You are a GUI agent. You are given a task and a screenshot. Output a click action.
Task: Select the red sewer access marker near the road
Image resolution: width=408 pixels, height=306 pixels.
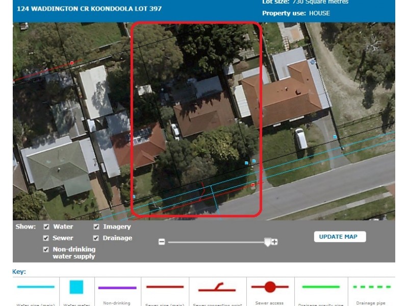253,186
